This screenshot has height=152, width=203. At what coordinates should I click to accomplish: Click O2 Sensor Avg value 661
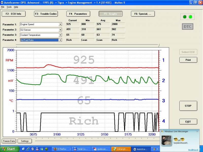[x=103, y=29]
